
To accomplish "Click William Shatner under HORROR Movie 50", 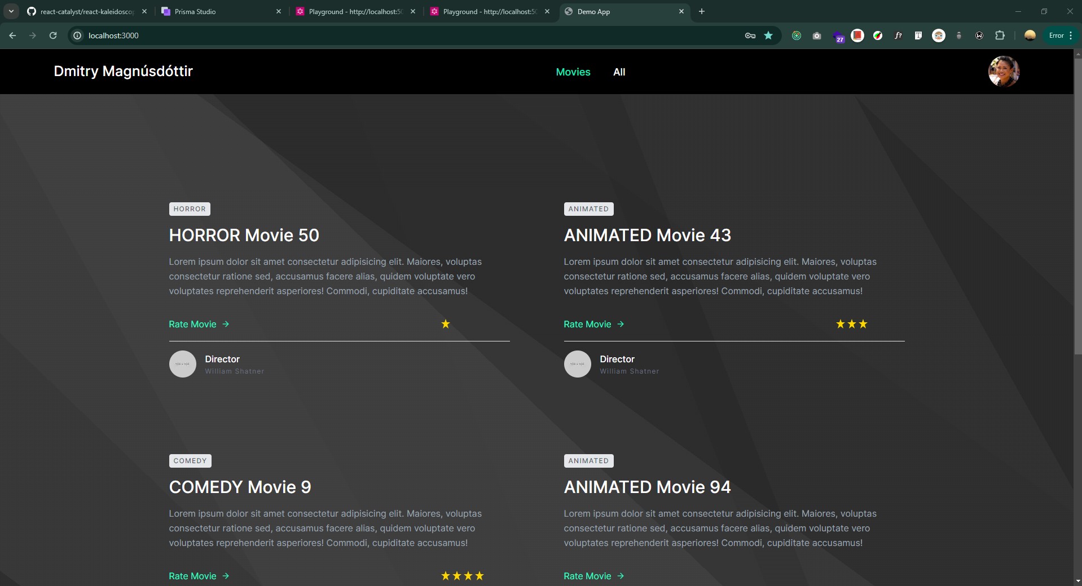I will pyautogui.click(x=235, y=371).
